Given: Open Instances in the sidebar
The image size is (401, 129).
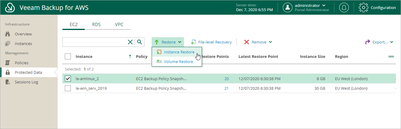Looking at the screenshot, I should [23, 43].
